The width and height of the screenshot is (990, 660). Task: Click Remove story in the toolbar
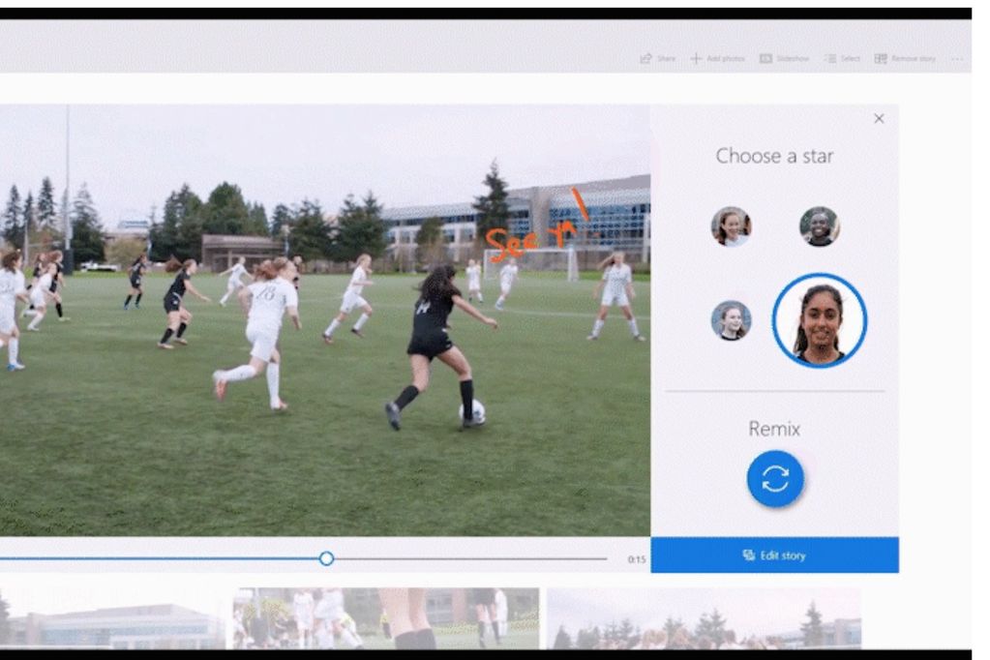point(881,59)
